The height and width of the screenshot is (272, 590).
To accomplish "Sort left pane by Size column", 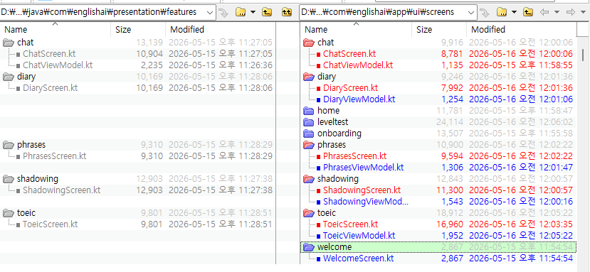I will pyautogui.click(x=138, y=29).
